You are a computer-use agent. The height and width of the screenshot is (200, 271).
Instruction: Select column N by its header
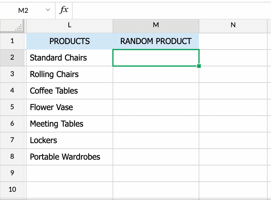coord(233,26)
